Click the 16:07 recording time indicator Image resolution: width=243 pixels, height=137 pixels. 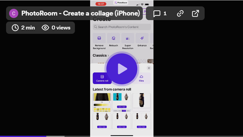pos(101,4)
